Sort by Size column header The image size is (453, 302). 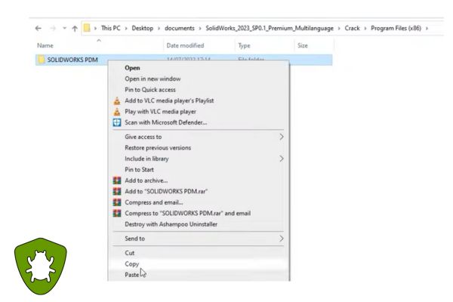pos(303,45)
